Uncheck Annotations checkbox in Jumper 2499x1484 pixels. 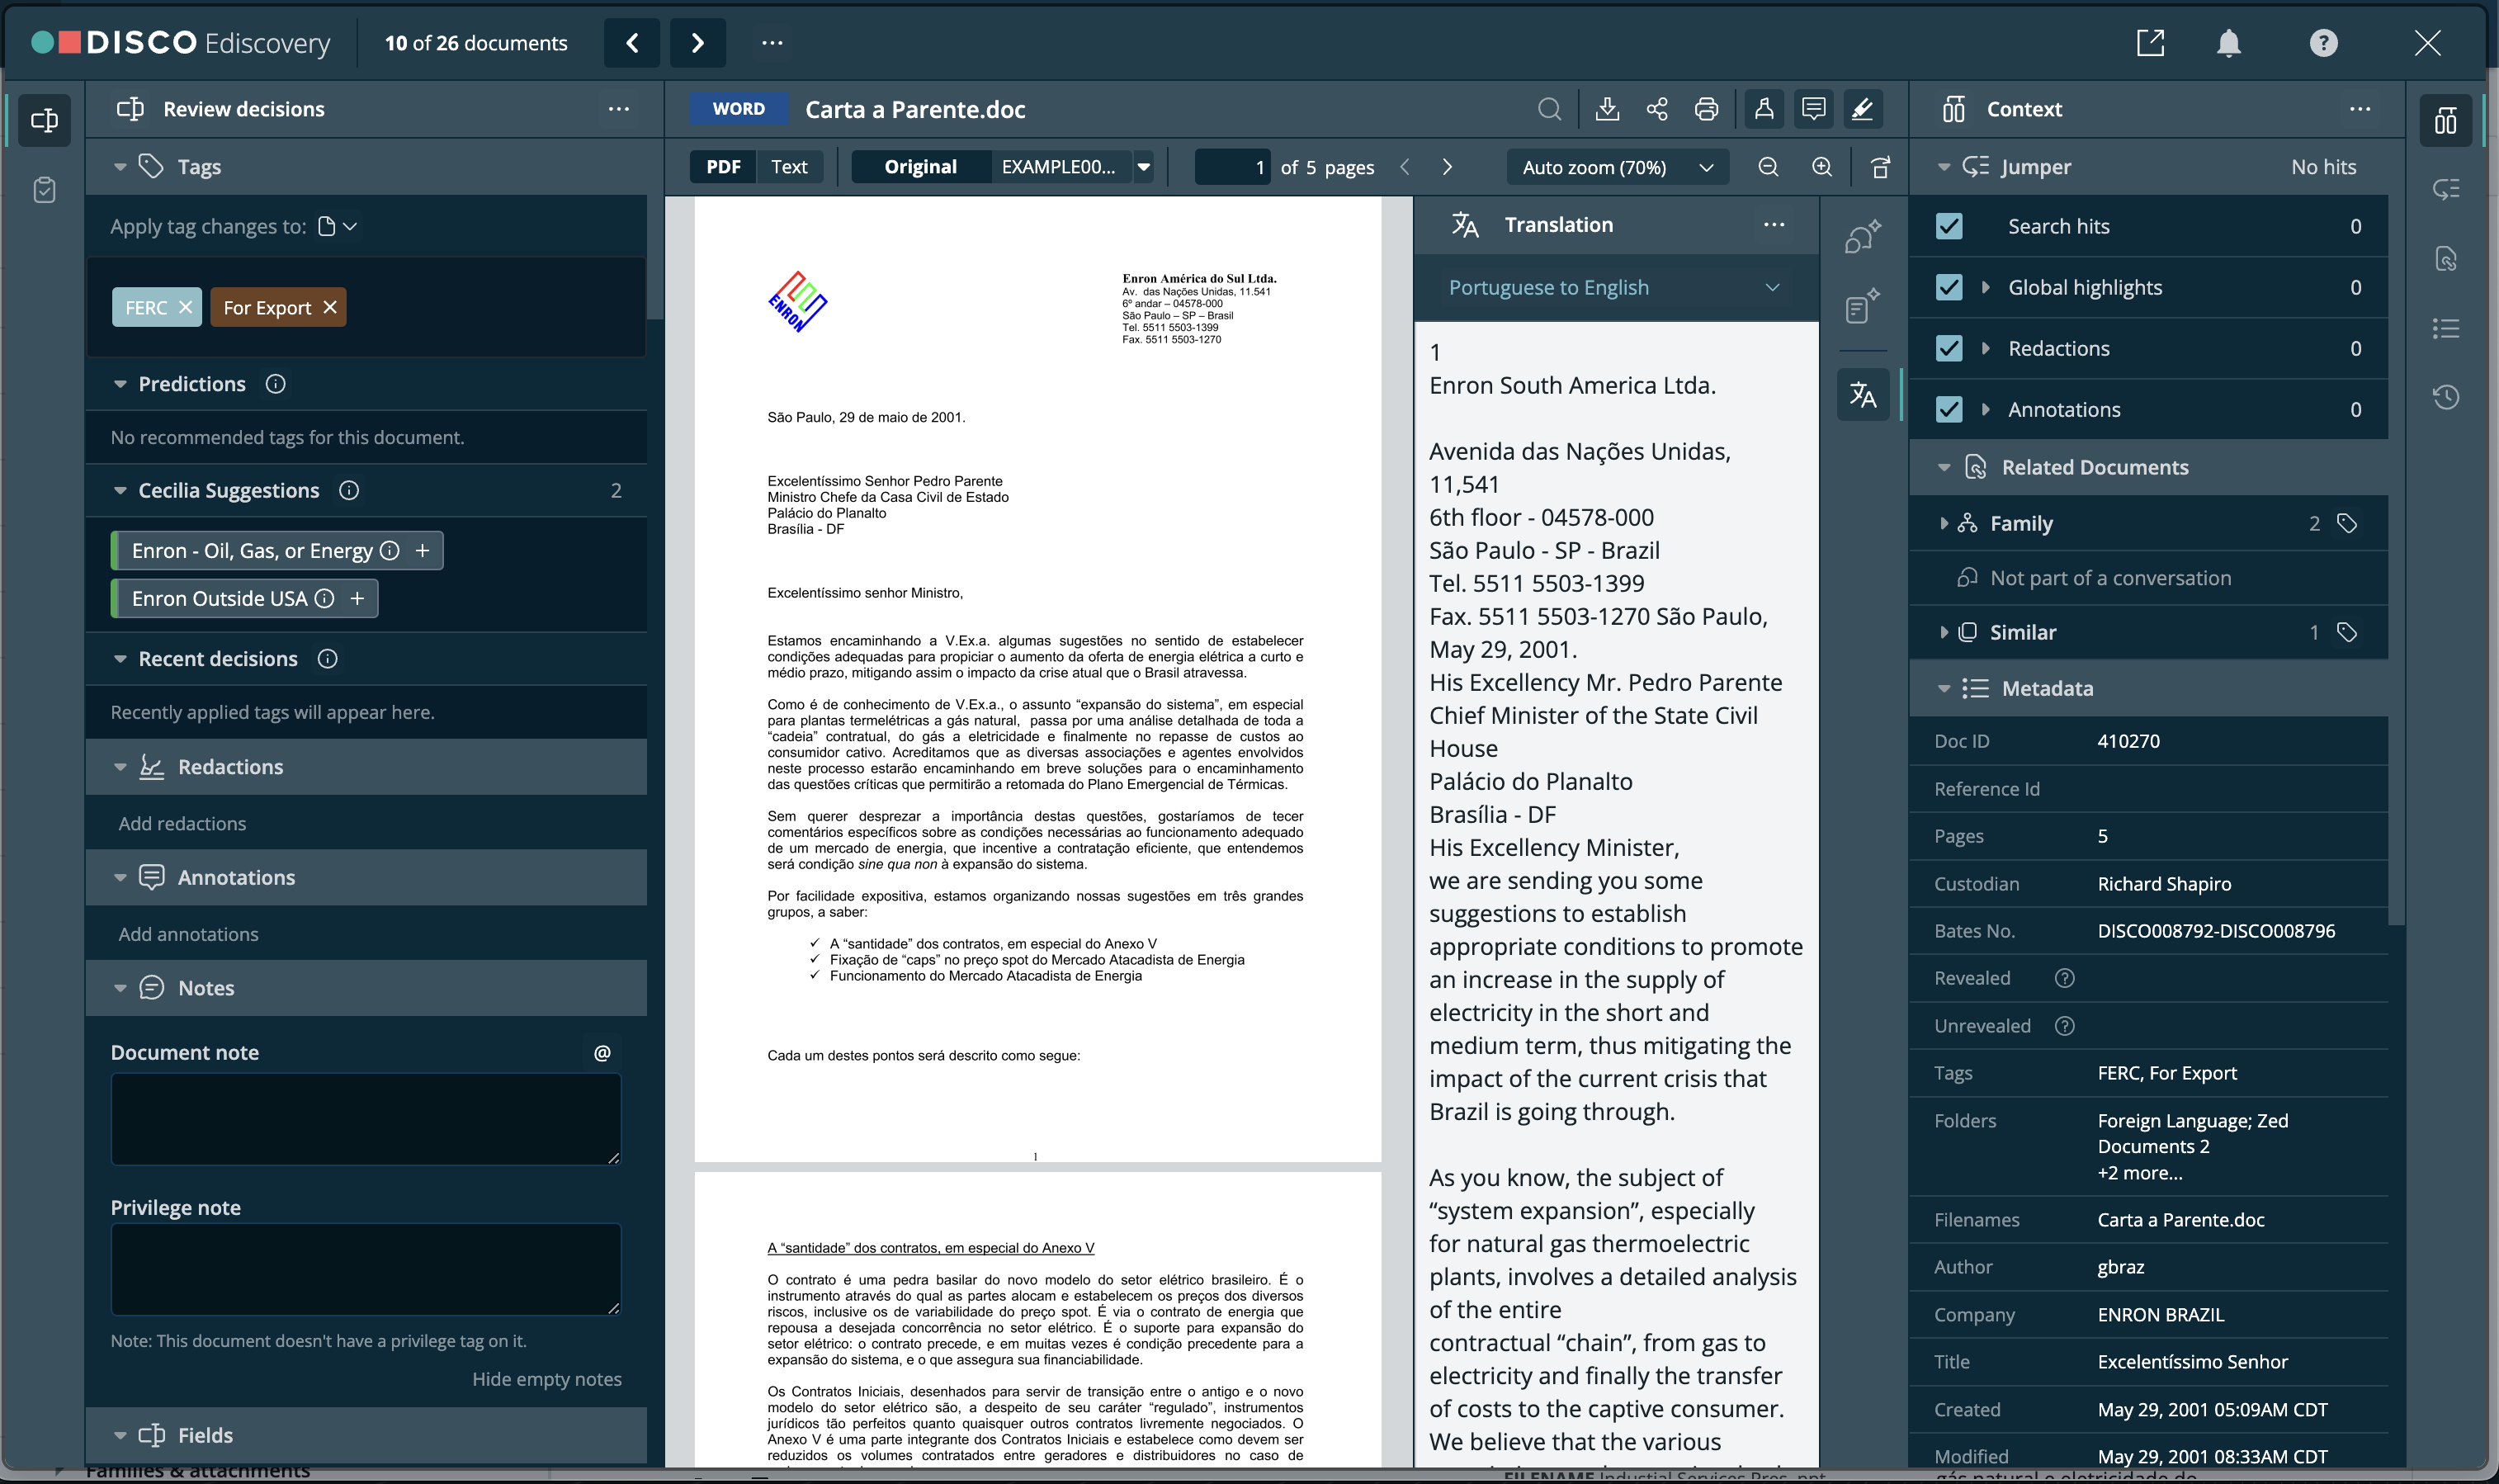pos(1949,409)
